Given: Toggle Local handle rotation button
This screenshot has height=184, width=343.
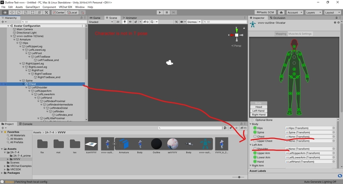Looking at the screenshot, I should pyautogui.click(x=72, y=13).
